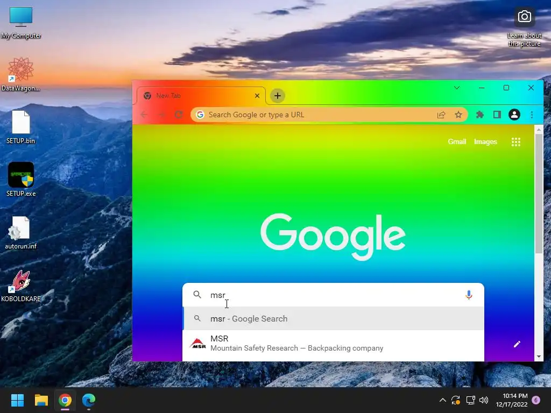Select the SETUP.bin file on desktop
Image resolution: width=551 pixels, height=413 pixels.
[x=21, y=127]
